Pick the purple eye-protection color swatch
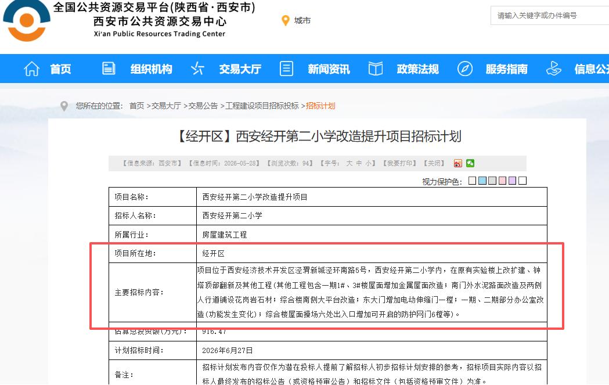The width and height of the screenshot is (609, 385). pos(513,181)
